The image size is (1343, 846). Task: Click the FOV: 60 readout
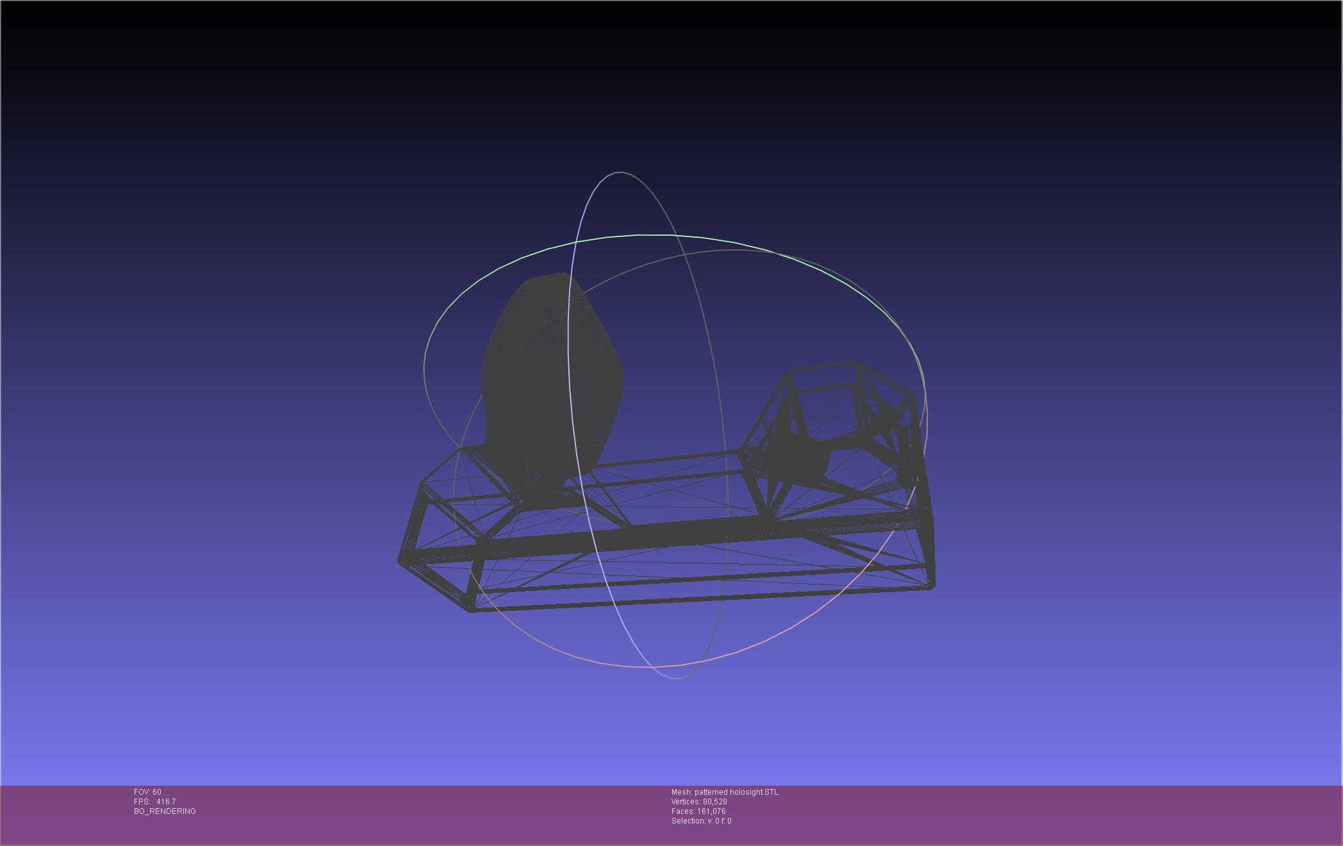coord(147,792)
